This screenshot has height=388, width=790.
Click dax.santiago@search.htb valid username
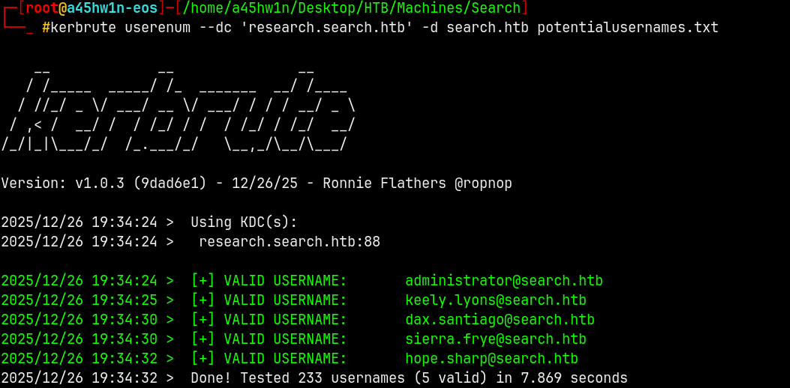(500, 320)
